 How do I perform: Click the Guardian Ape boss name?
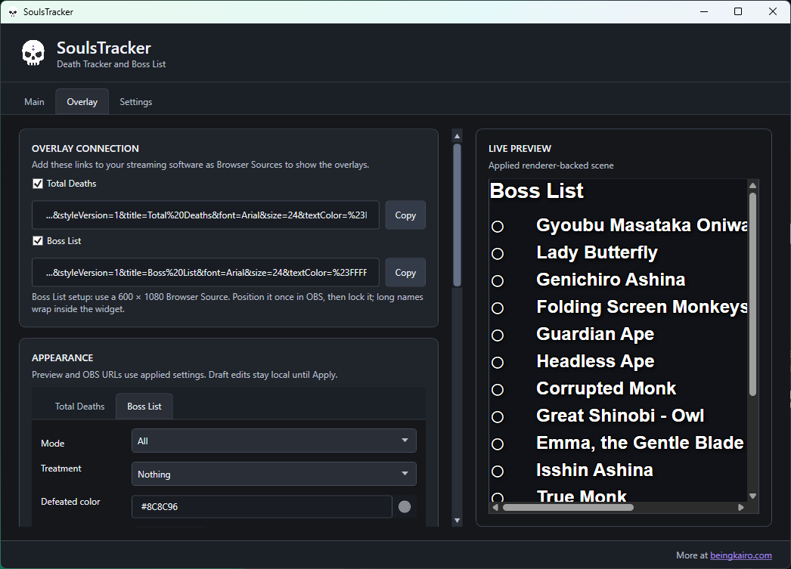[x=595, y=334]
